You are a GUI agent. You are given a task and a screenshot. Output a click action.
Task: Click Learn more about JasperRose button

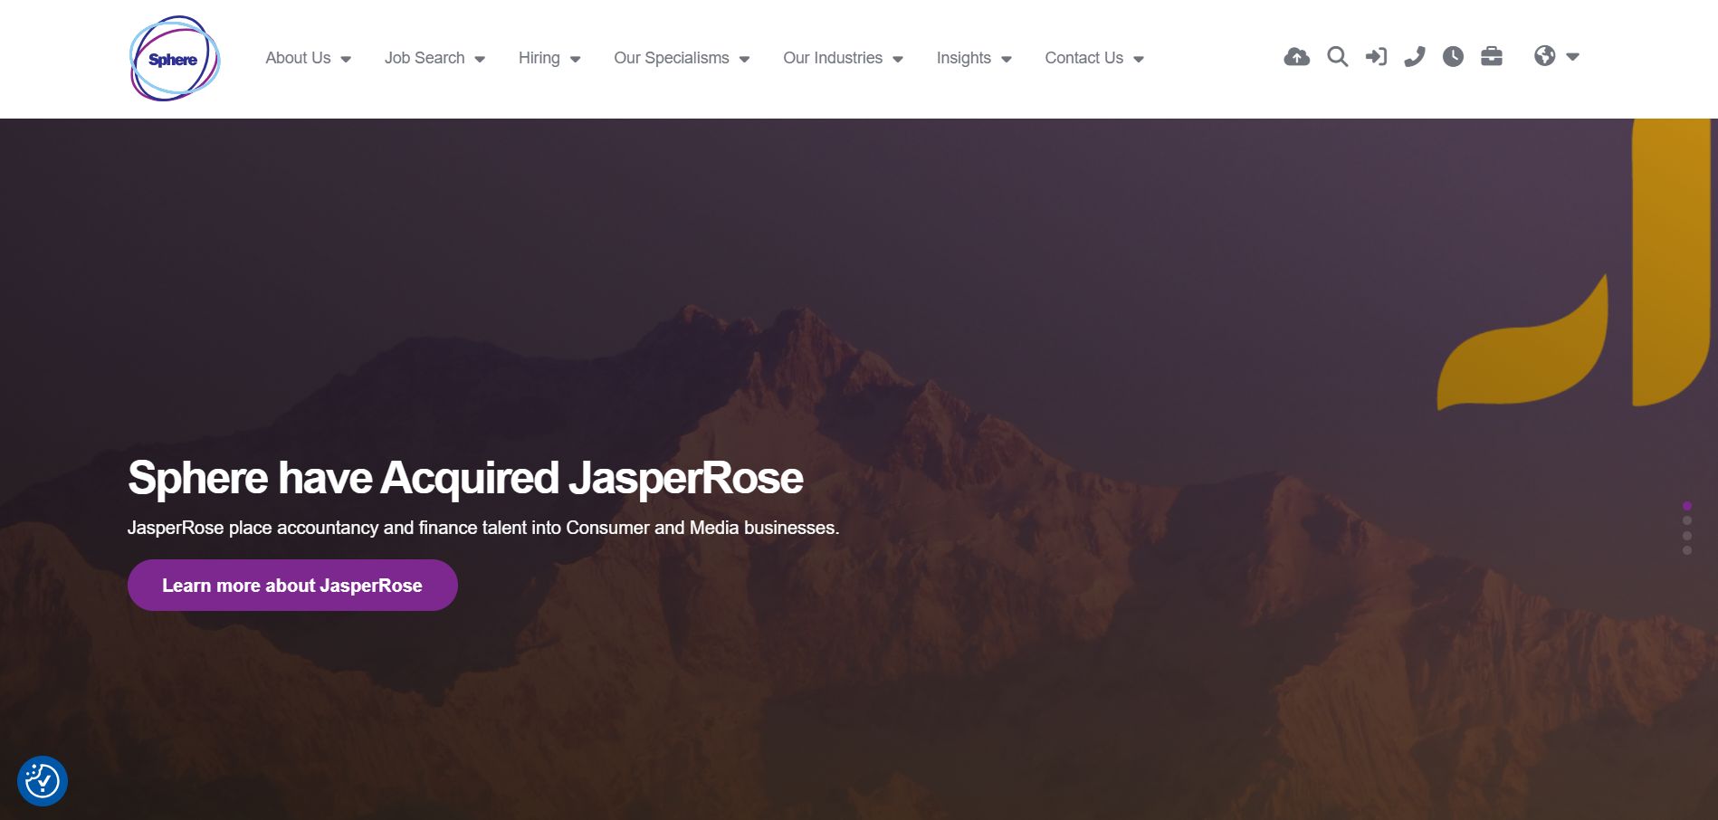click(x=291, y=585)
